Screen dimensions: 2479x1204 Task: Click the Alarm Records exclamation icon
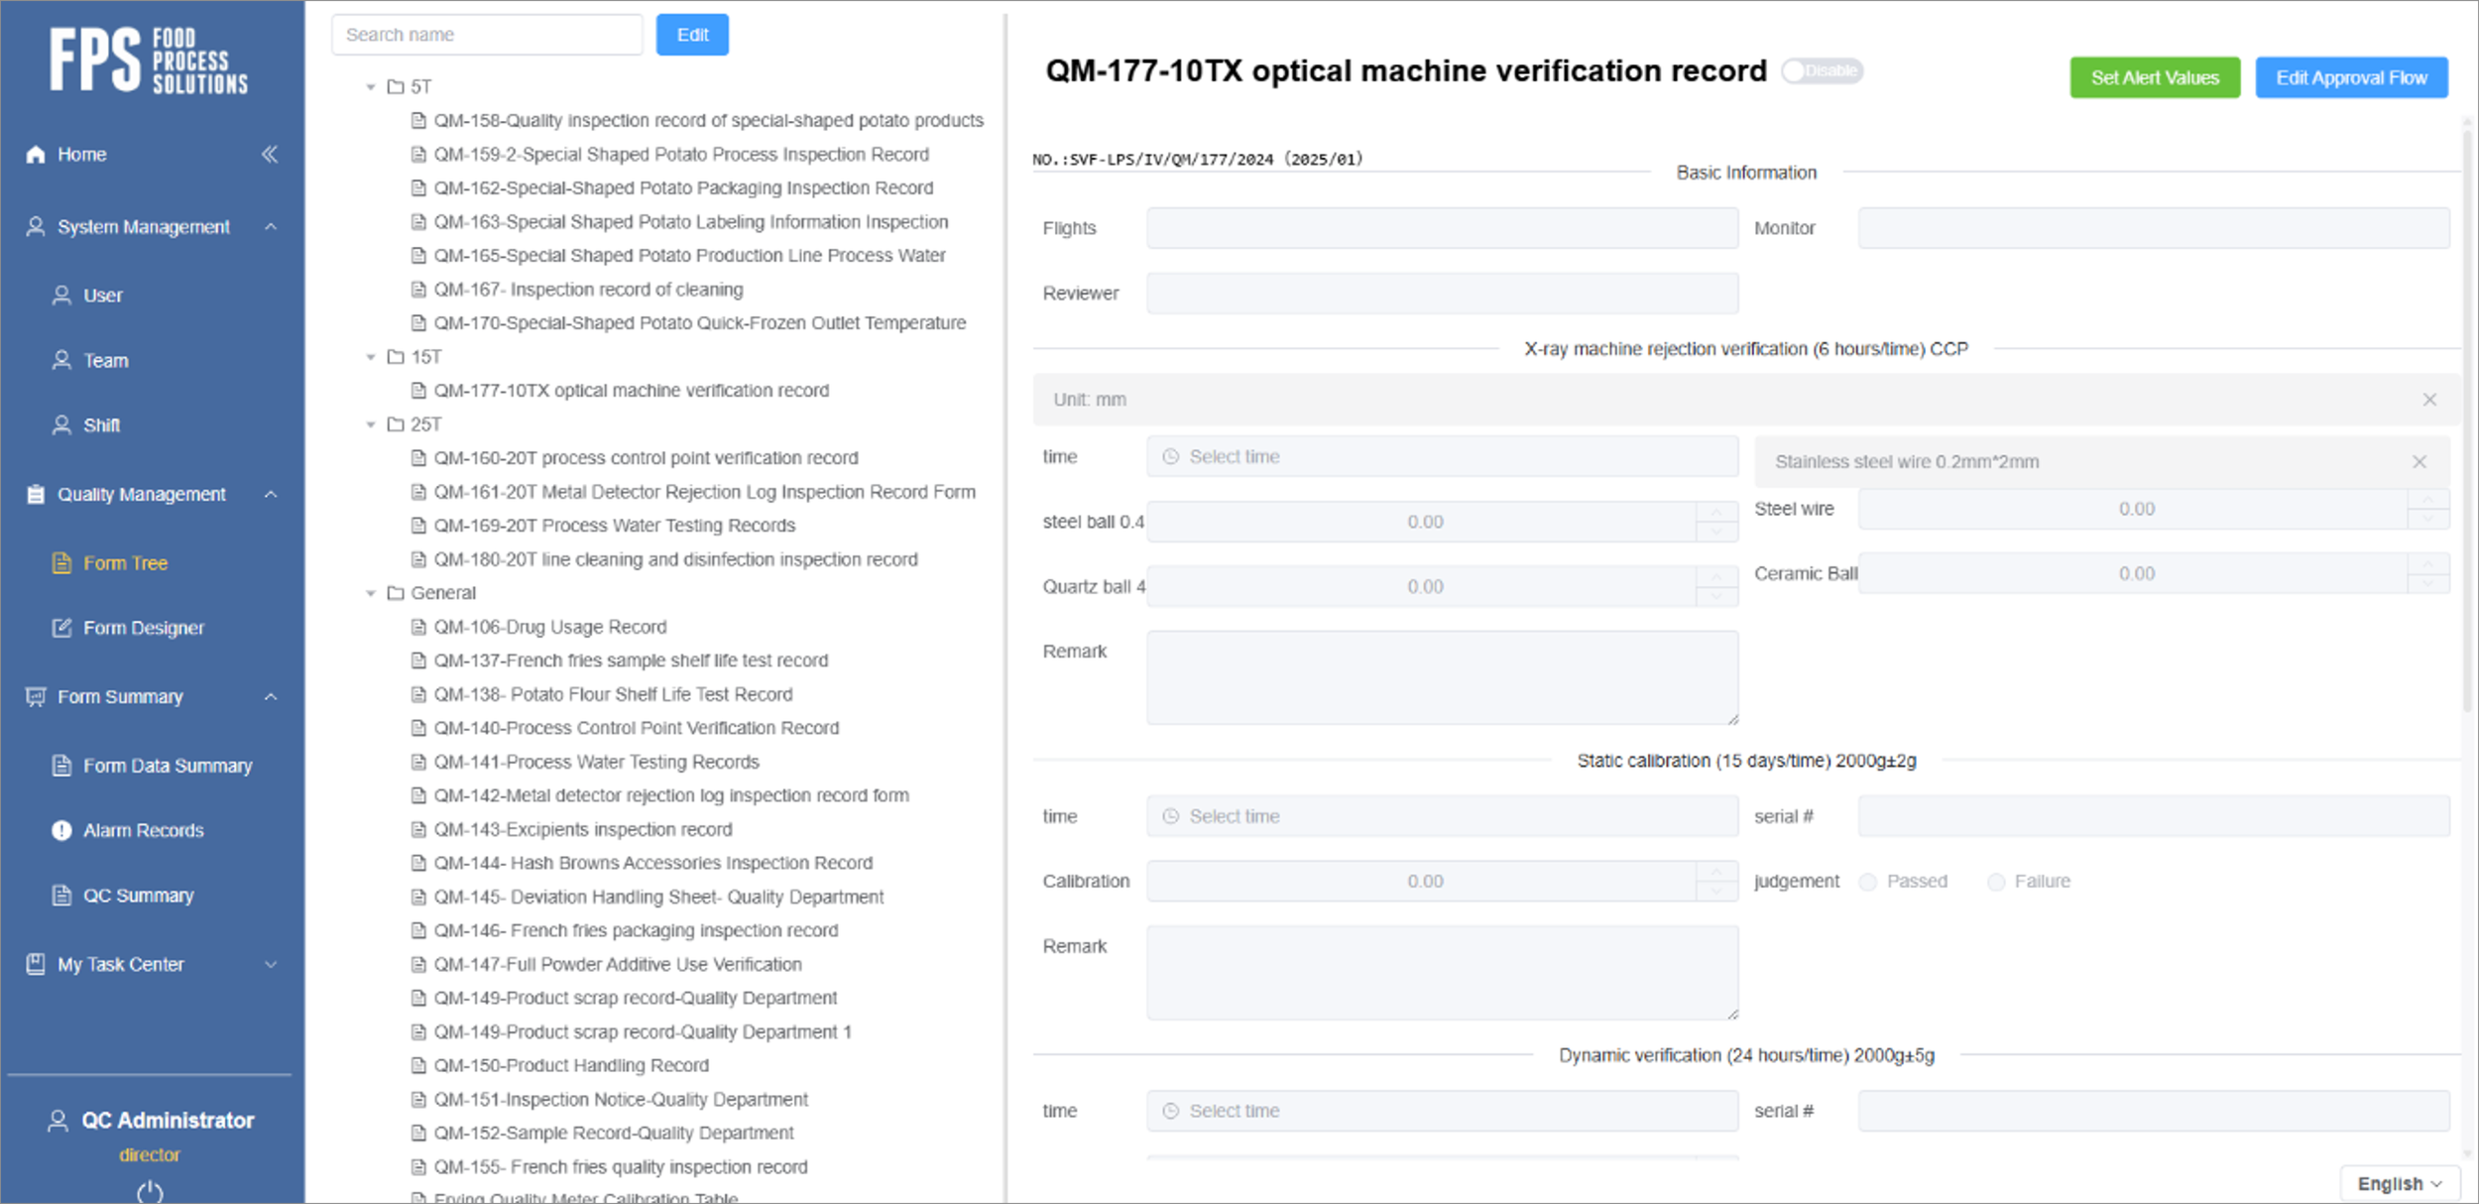tap(61, 830)
